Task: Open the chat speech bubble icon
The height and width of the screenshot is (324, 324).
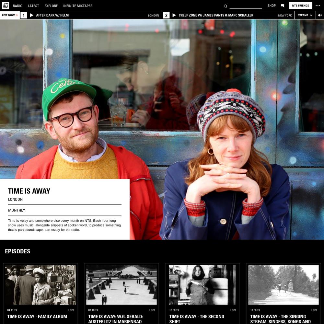Action: click(x=283, y=6)
